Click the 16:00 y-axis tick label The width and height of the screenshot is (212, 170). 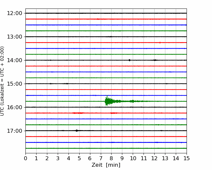(x=14, y=107)
